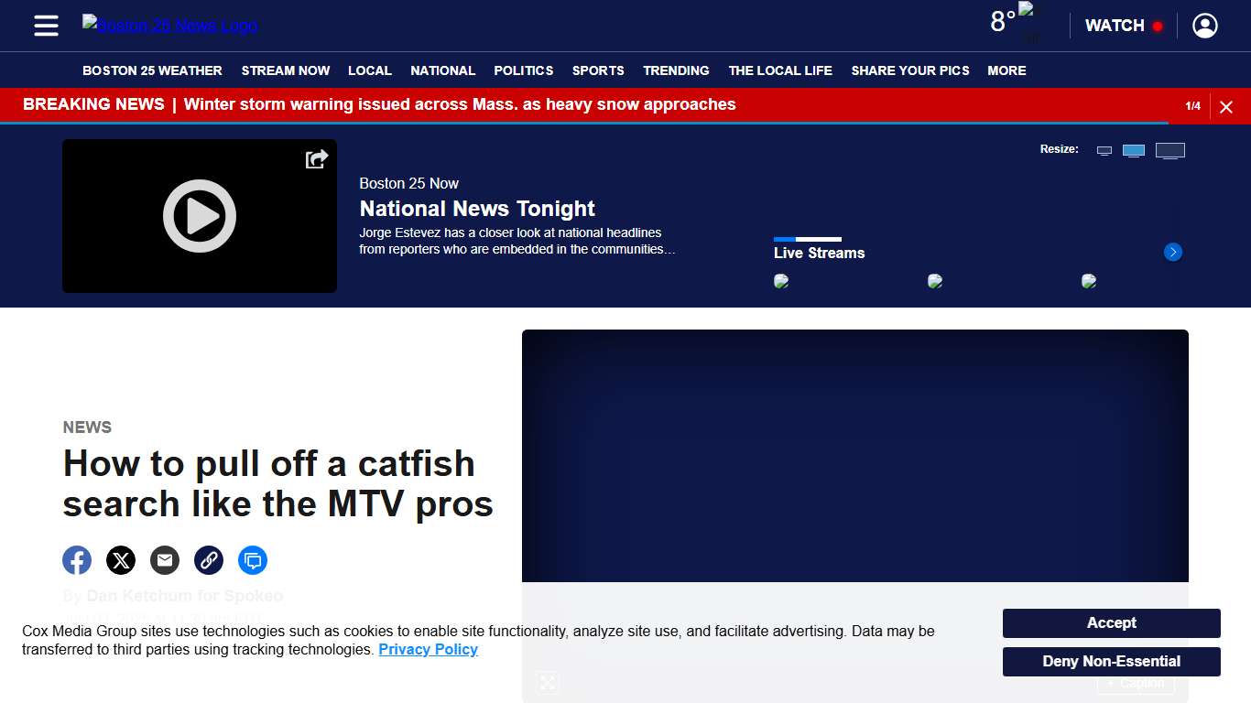Play the National News Tonight video
Screen dimensions: 1251x703
(x=199, y=216)
